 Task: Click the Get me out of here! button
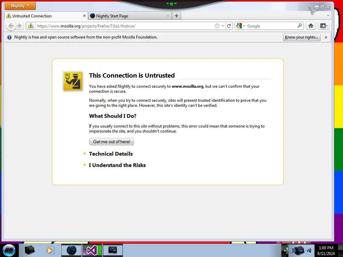point(112,142)
